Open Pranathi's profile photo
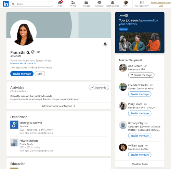 tap(24, 33)
